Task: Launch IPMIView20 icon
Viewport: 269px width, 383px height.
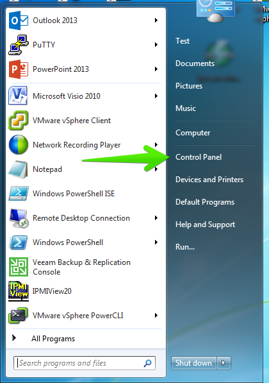Action: click(x=19, y=291)
